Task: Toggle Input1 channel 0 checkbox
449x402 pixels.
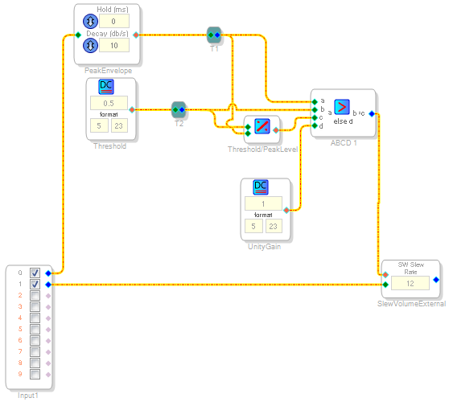Action: click(35, 273)
